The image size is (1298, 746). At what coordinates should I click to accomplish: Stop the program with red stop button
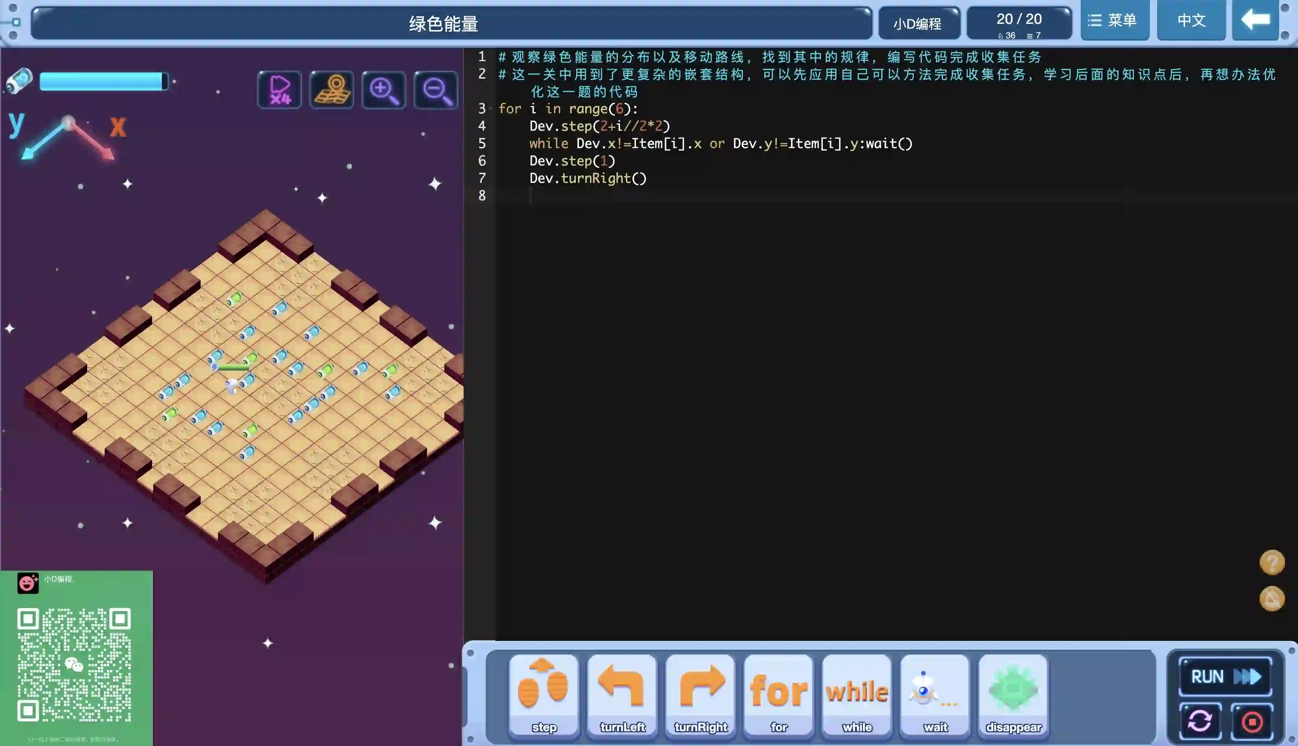coord(1252,721)
